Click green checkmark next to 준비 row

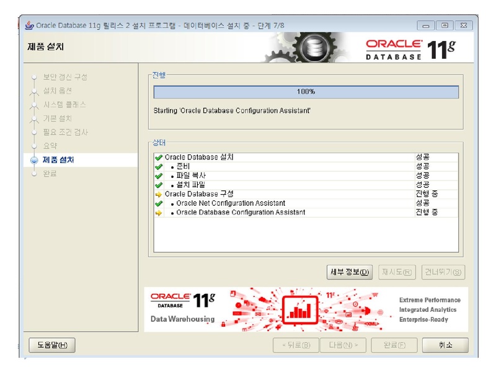159,167
